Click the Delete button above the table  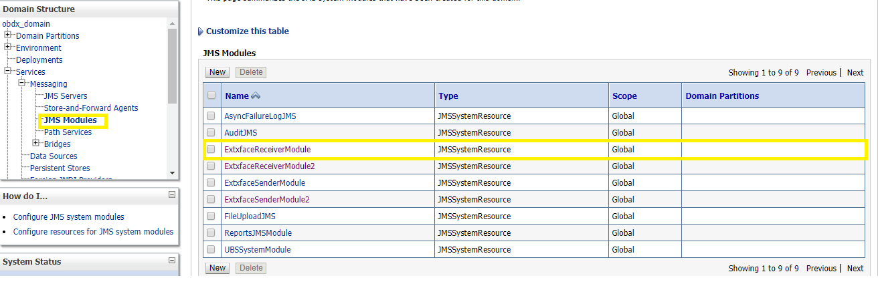point(251,72)
